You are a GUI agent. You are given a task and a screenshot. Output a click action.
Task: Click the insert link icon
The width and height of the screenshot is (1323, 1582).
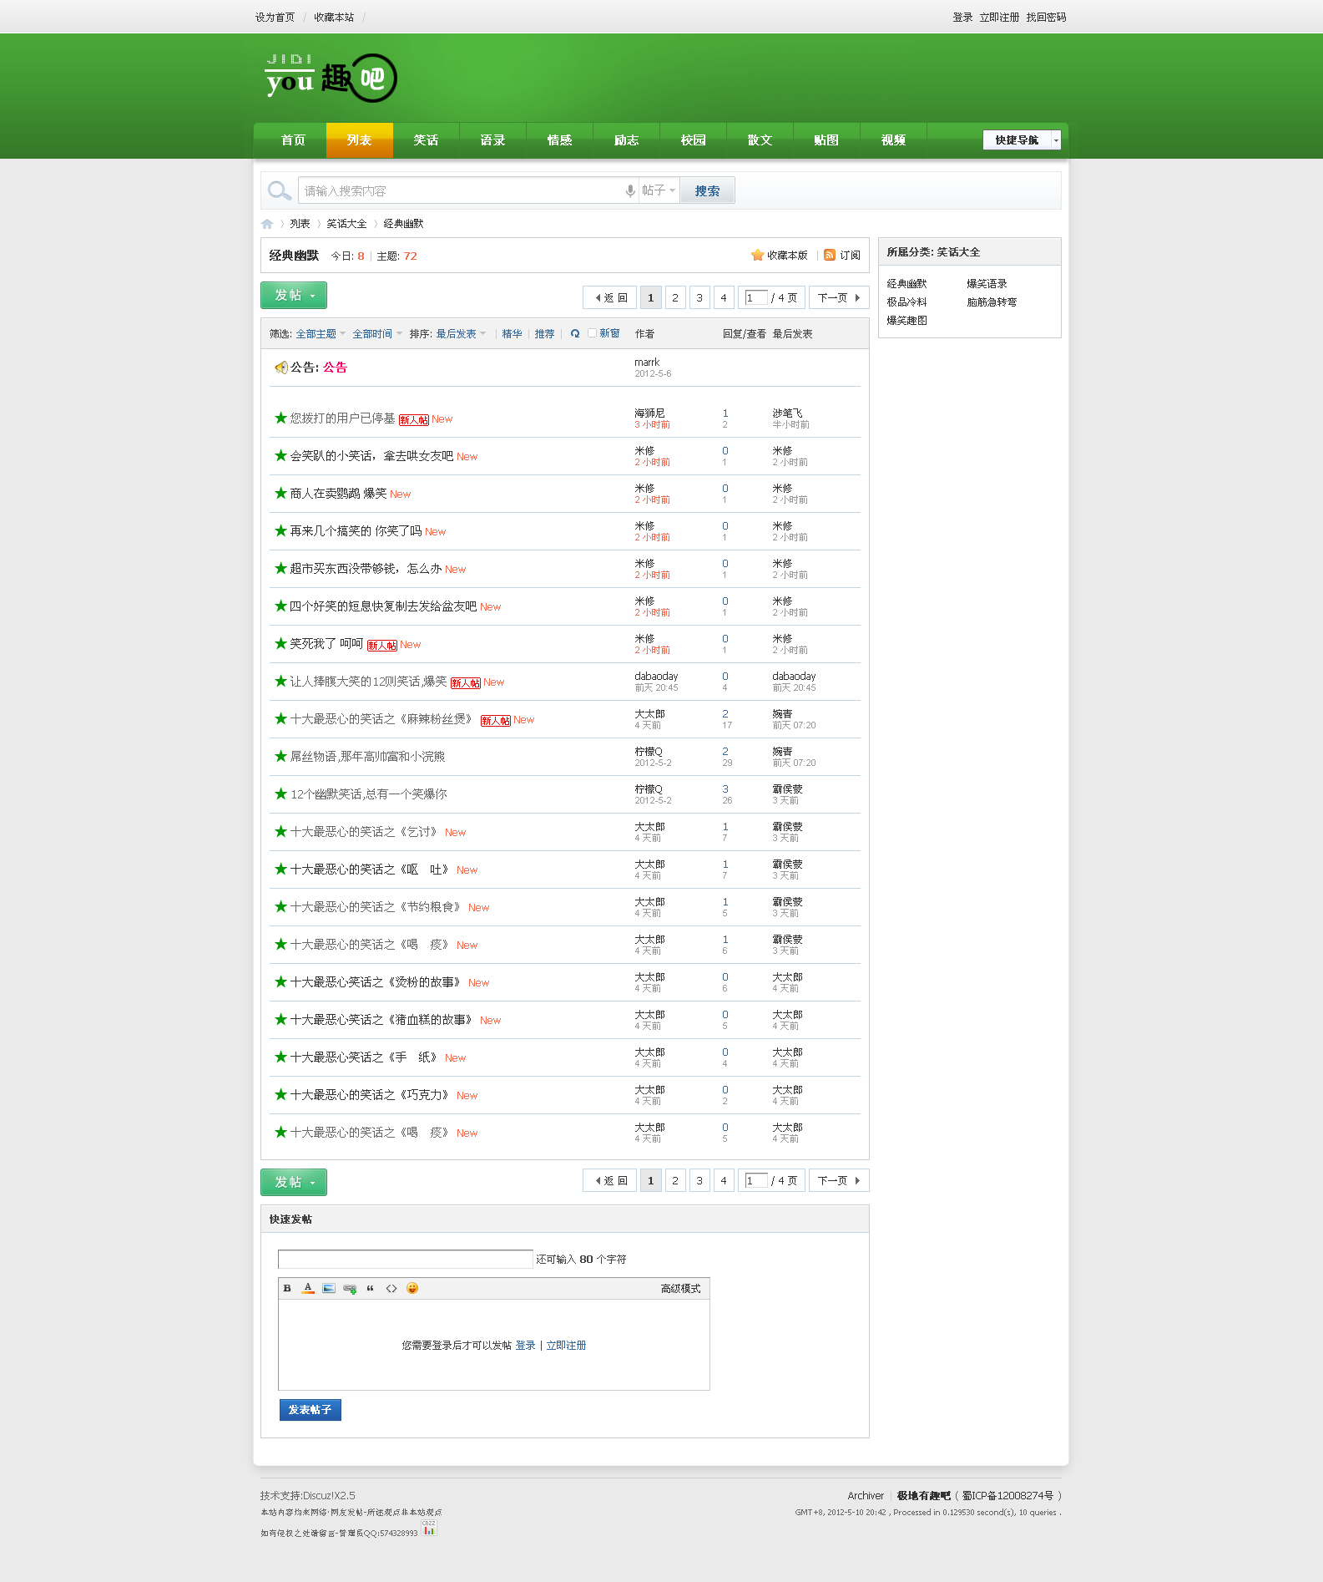click(350, 1288)
